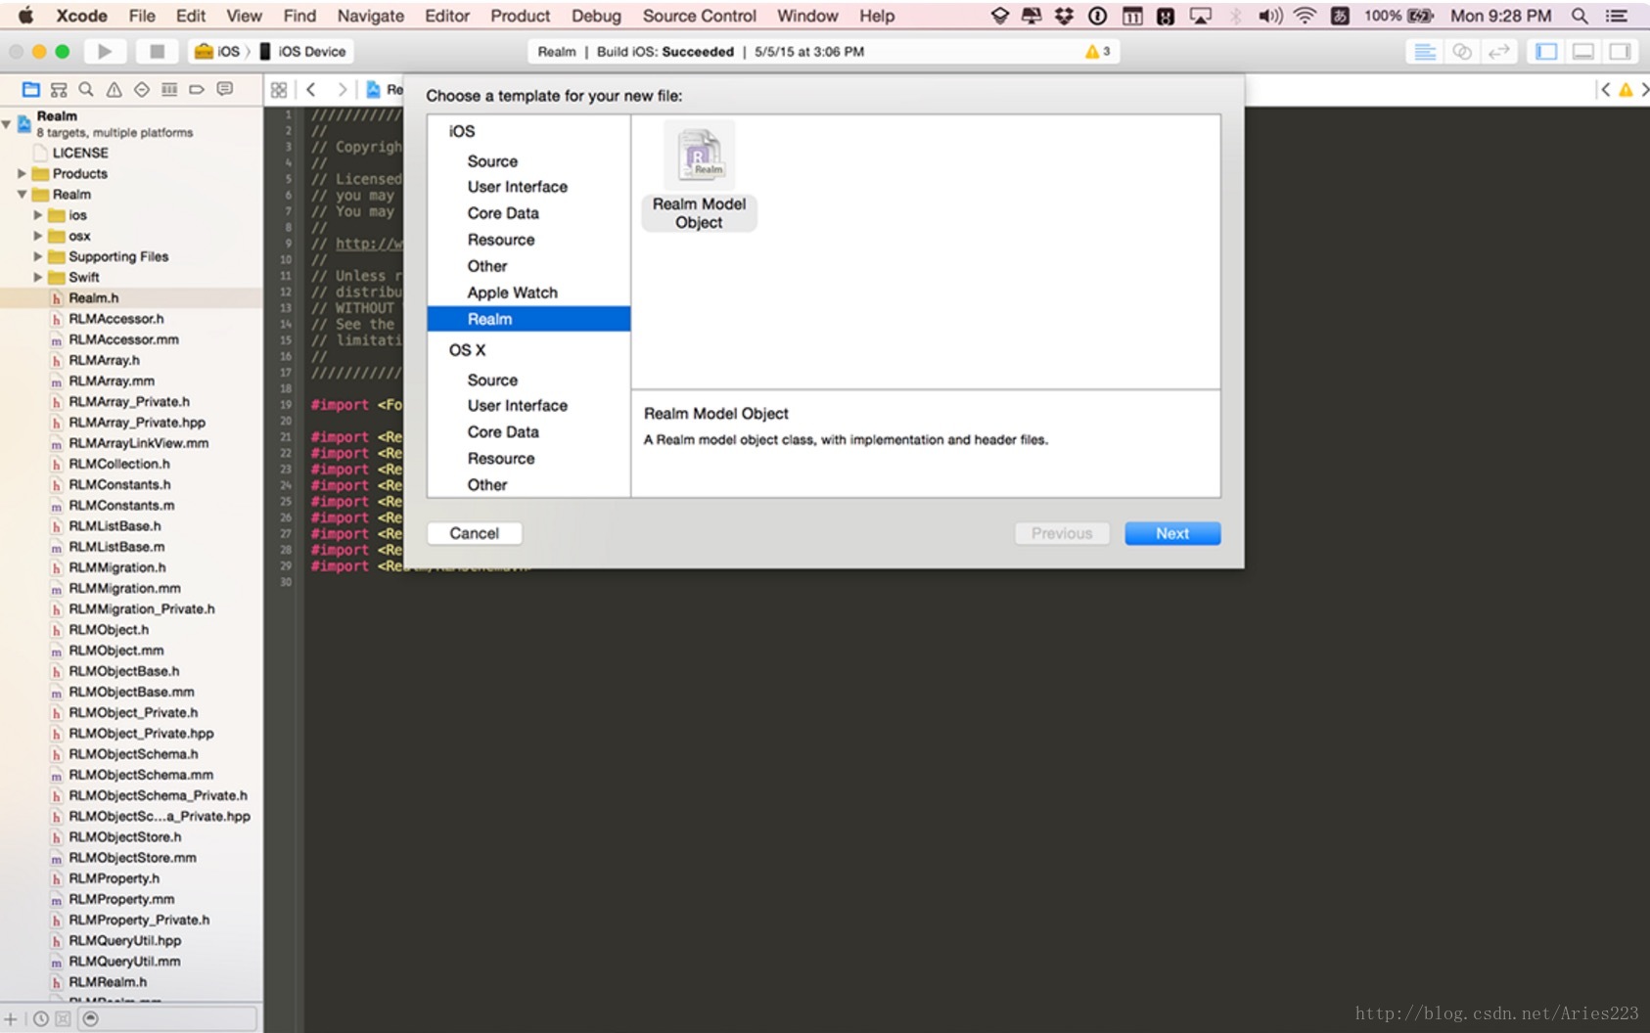The image size is (1650, 1033).
Task: Open the Symbol navigator icon
Action: click(x=59, y=90)
